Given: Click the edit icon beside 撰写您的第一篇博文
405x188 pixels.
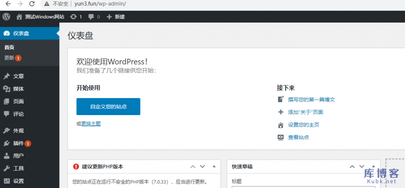Looking at the screenshot, I should [x=281, y=99].
